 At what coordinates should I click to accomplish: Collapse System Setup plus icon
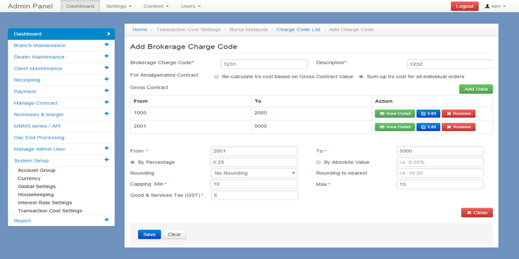[106, 160]
